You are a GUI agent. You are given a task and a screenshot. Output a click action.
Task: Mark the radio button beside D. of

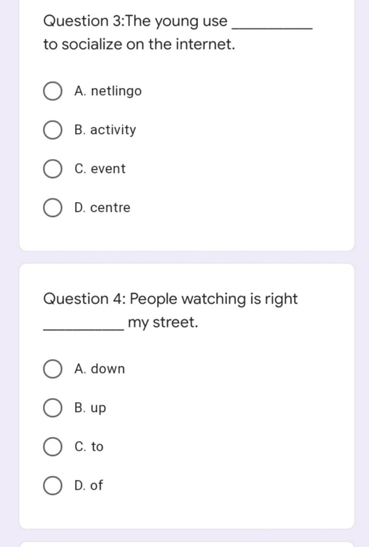(53, 485)
